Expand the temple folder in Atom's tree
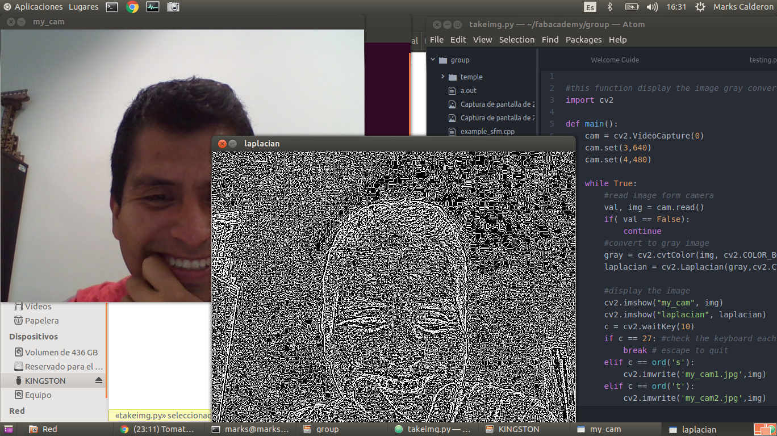Image resolution: width=777 pixels, height=436 pixels. [x=442, y=77]
